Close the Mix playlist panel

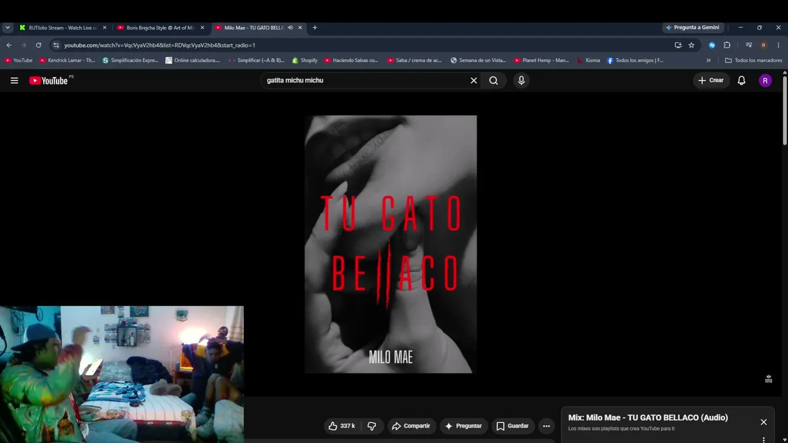[763, 422]
